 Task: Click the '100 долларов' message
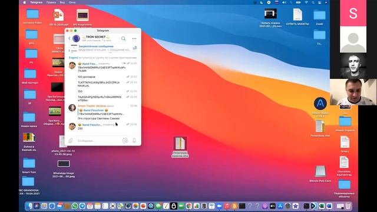pos(87,77)
